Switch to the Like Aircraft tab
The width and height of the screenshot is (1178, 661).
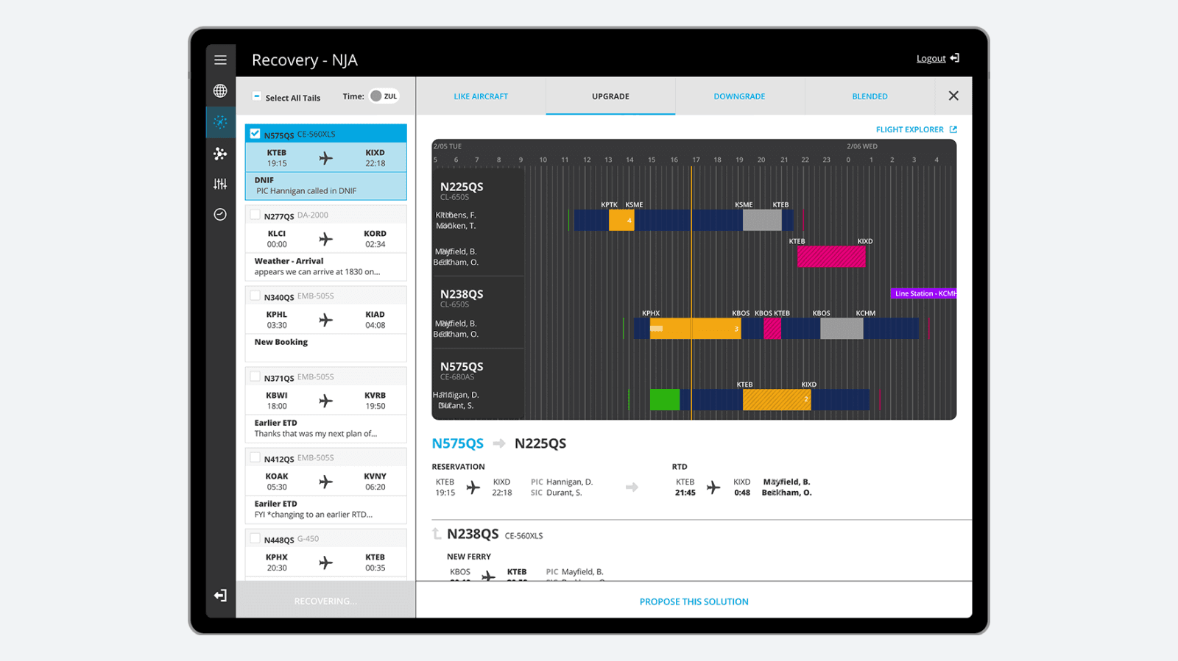481,96
